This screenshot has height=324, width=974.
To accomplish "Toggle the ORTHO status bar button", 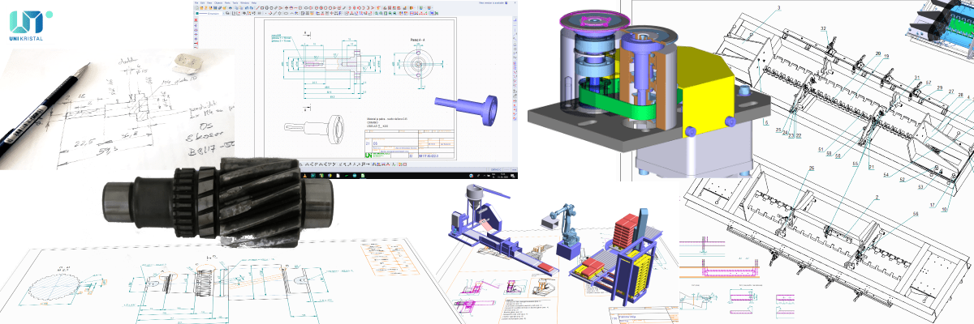I will pyautogui.click(x=495, y=169).
